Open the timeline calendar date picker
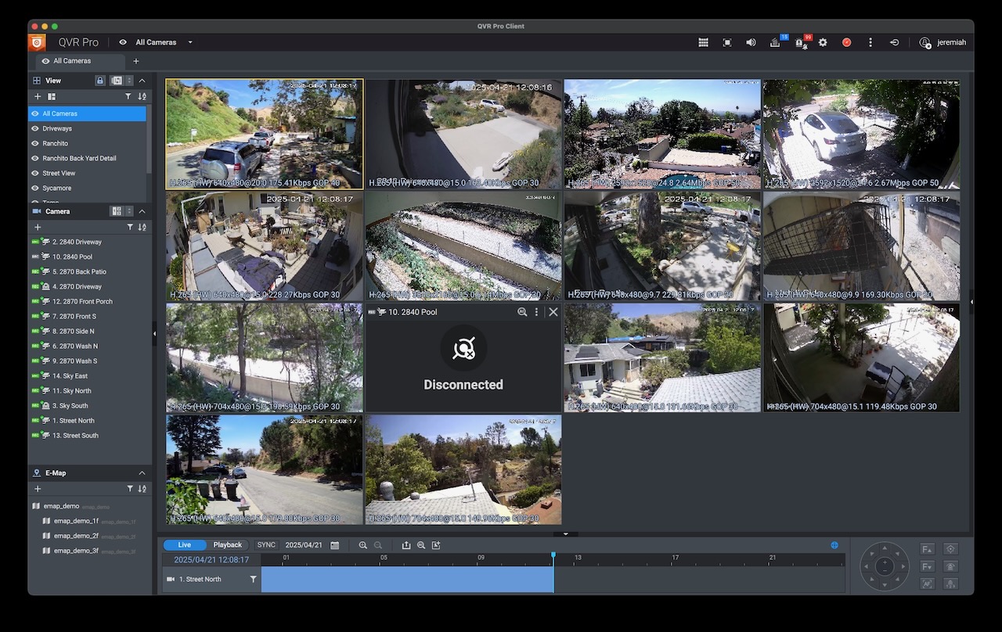Image resolution: width=1002 pixels, height=632 pixels. (x=335, y=544)
